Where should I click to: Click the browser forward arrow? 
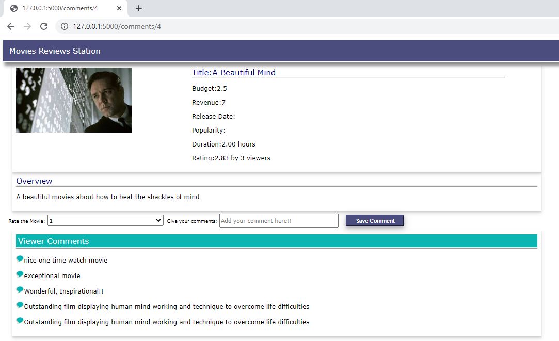click(27, 26)
